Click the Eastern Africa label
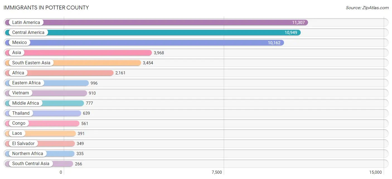Image resolution: width=392 pixels, height=179 pixels. click(26, 83)
